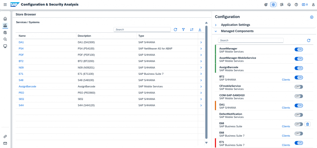
Task: Refresh the Managed Components list
Action: click(x=309, y=40)
